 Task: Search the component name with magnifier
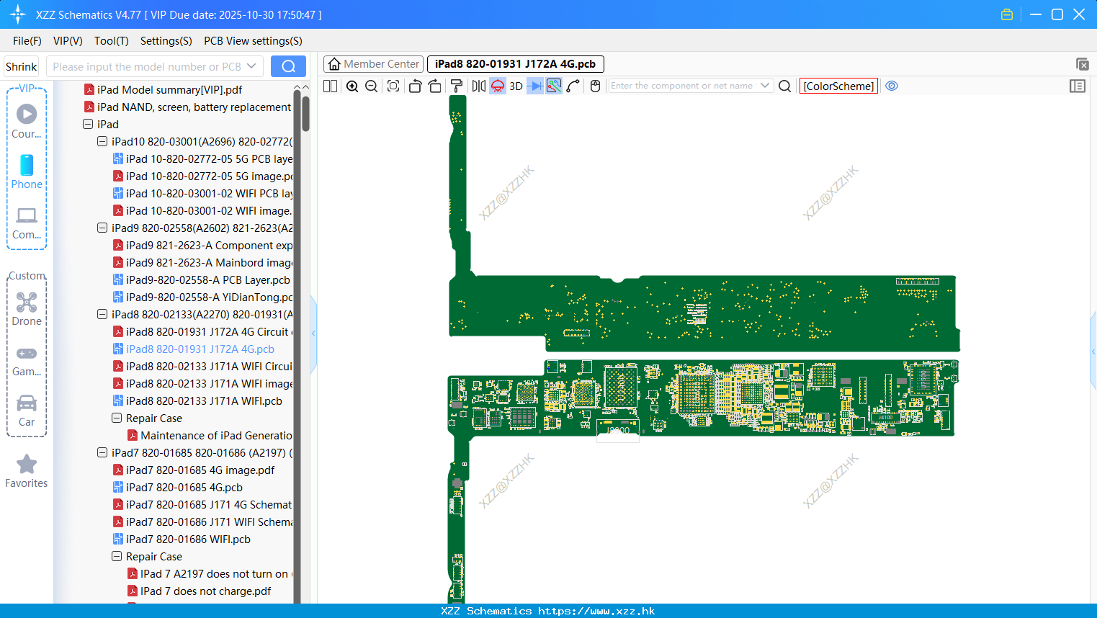(x=785, y=86)
